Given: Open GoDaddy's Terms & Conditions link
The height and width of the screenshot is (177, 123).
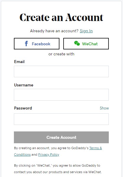Looking at the screenshot, I should point(96,148).
